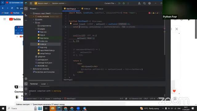Open the YouTube bookmark
The width and height of the screenshot is (197, 111).
pyautogui.click(x=15, y=13)
